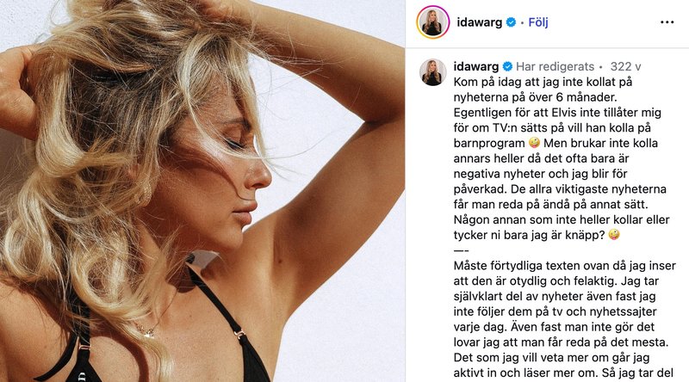Click the verified badge next to caption username
The image size is (689, 382).
pos(507,67)
